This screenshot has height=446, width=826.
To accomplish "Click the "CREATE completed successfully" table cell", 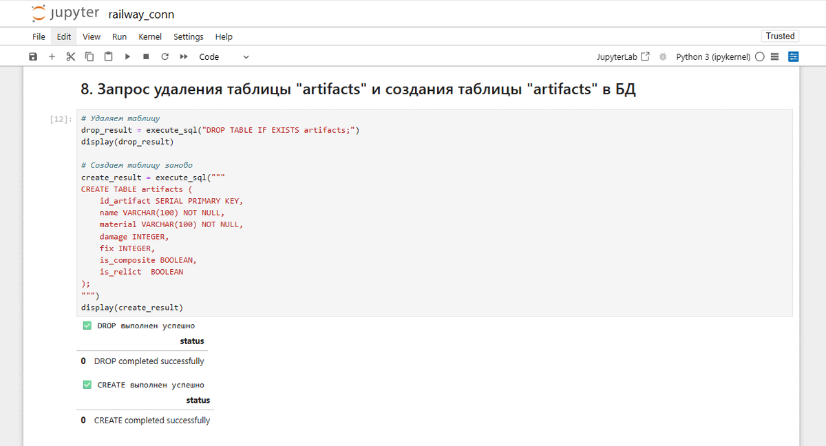I will [152, 420].
